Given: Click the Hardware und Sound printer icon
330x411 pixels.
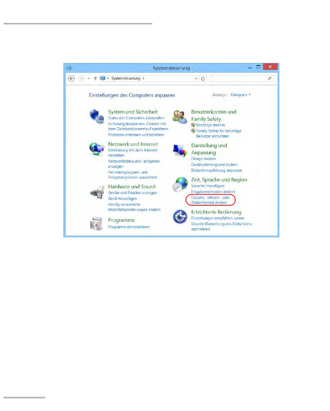Looking at the screenshot, I should pos(97,192).
